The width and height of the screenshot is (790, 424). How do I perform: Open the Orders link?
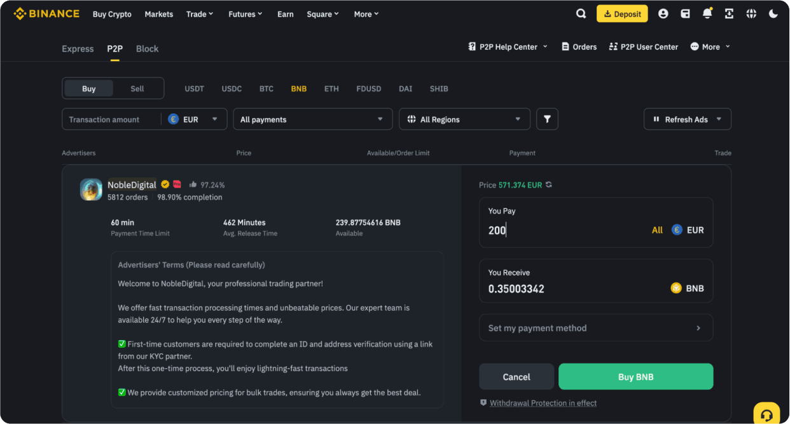[585, 46]
